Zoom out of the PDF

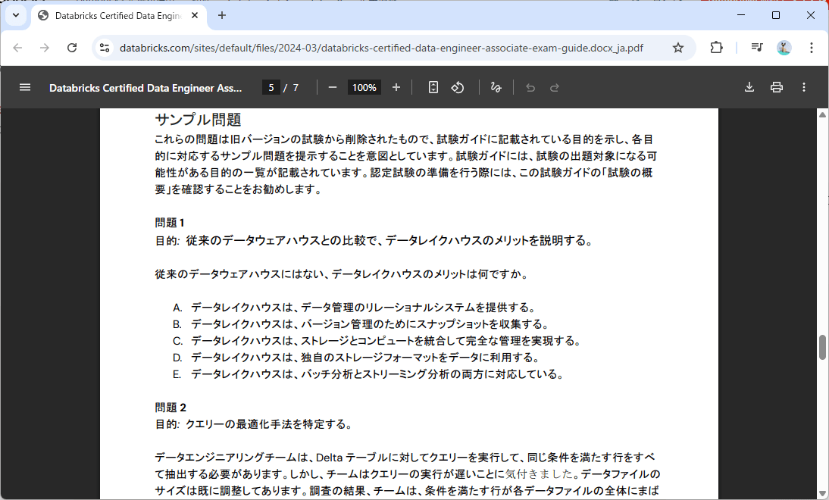333,87
